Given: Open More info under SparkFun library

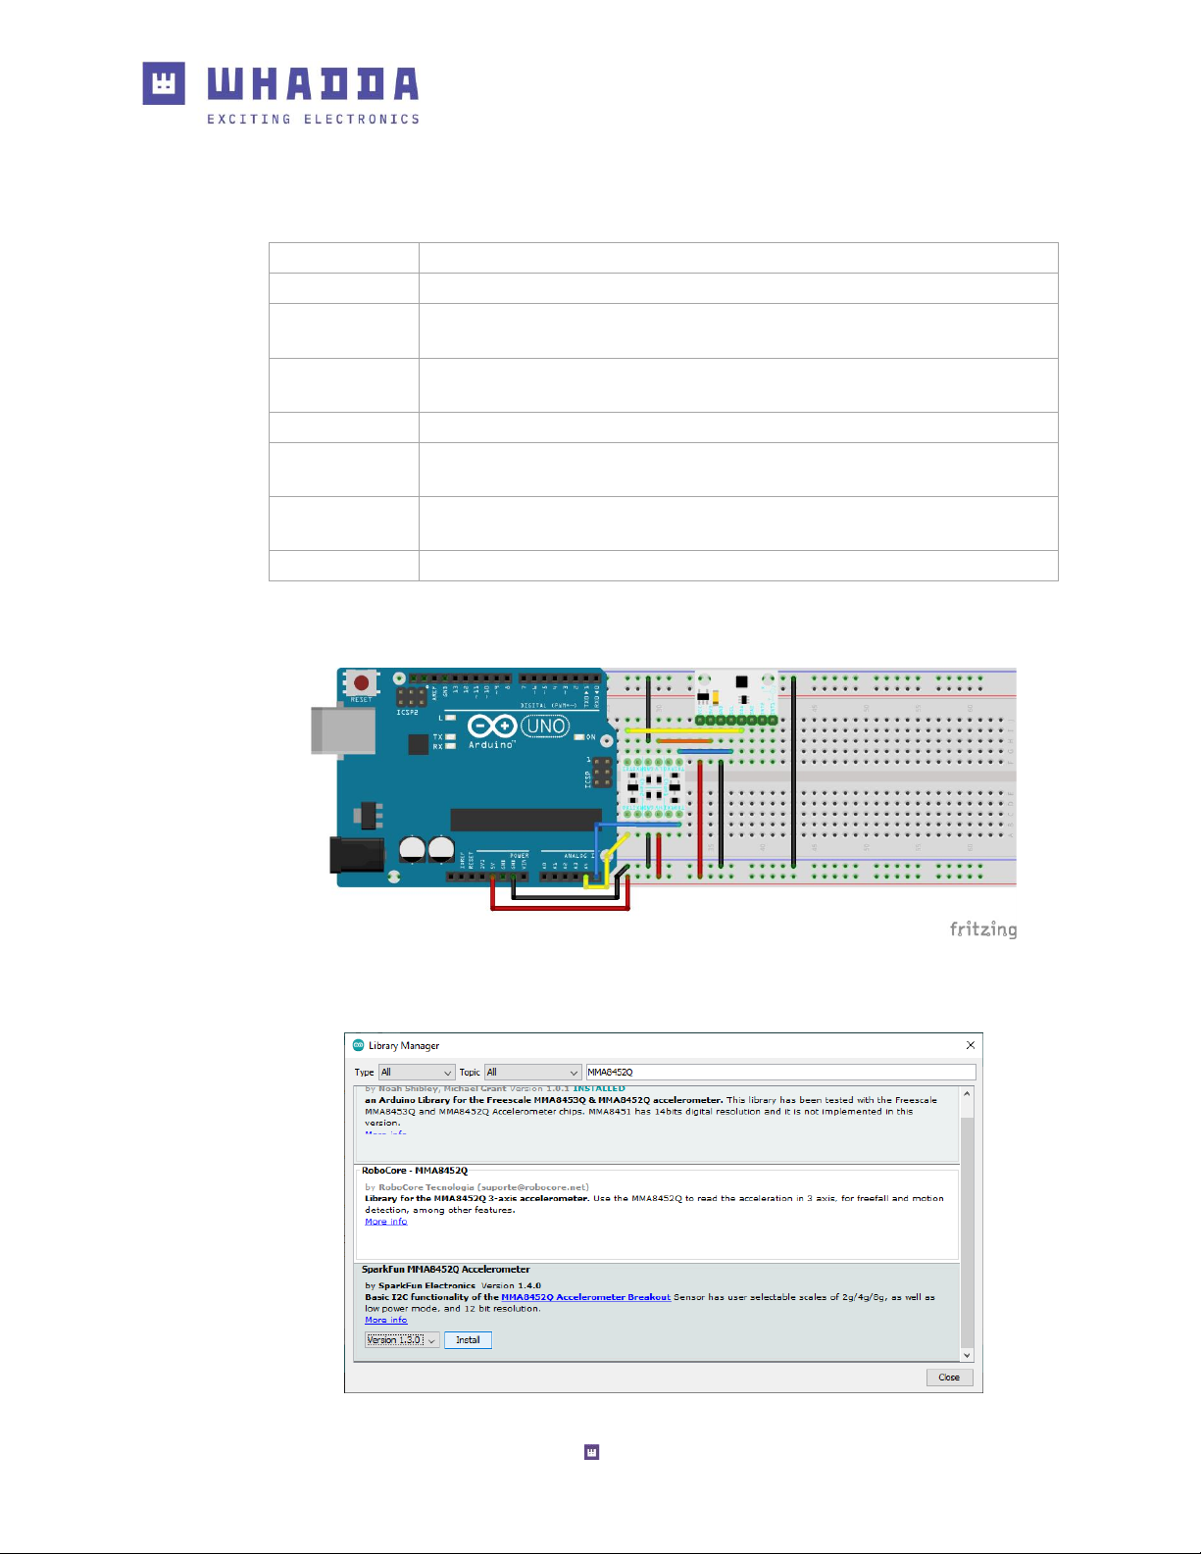Looking at the screenshot, I should pyautogui.click(x=386, y=1320).
